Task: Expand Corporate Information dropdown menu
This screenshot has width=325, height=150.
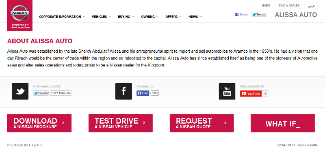Action: 62,17
